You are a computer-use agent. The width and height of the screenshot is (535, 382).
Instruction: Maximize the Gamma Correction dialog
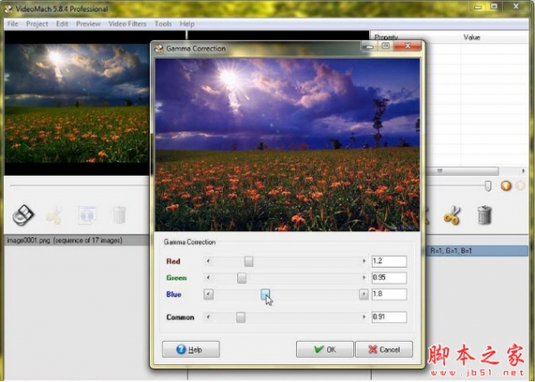coord(385,46)
